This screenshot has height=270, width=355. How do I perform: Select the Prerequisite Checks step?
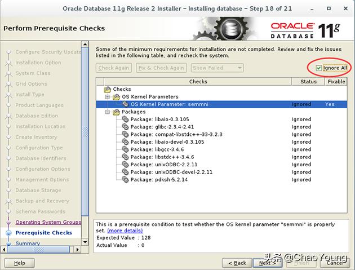[x=44, y=233]
